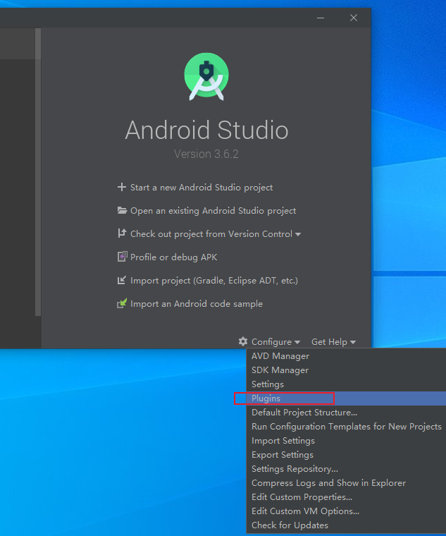Image resolution: width=446 pixels, height=536 pixels.
Task: Click the Import project arrow icon
Action: click(x=122, y=280)
